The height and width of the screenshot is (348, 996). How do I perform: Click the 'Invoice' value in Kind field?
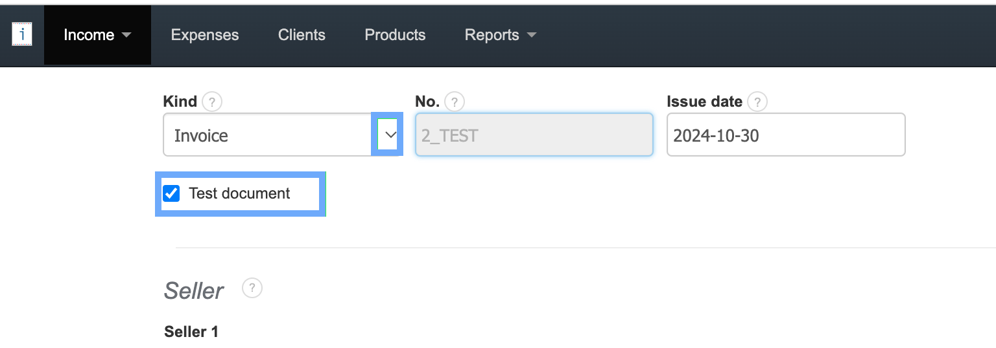tap(202, 136)
